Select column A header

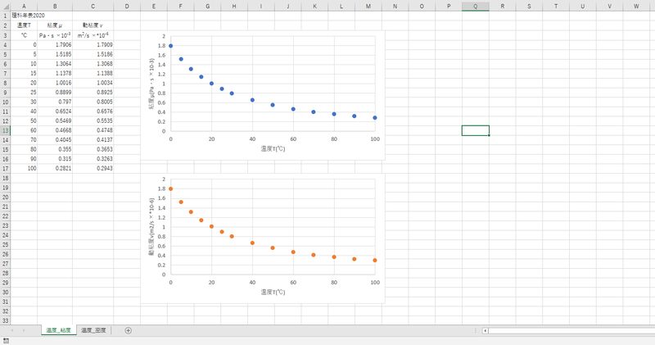24,7
